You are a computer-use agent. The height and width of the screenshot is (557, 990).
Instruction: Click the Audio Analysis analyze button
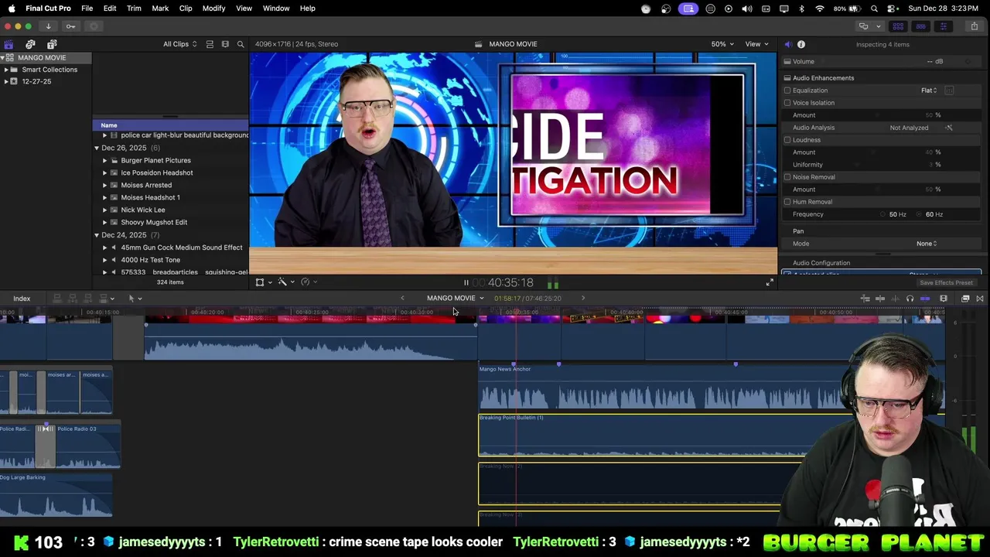pyautogui.click(x=949, y=128)
